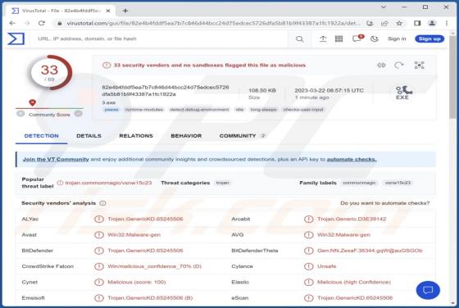Switch to the BEHAVIOR tab
The width and height of the screenshot is (459, 308).
click(186, 136)
